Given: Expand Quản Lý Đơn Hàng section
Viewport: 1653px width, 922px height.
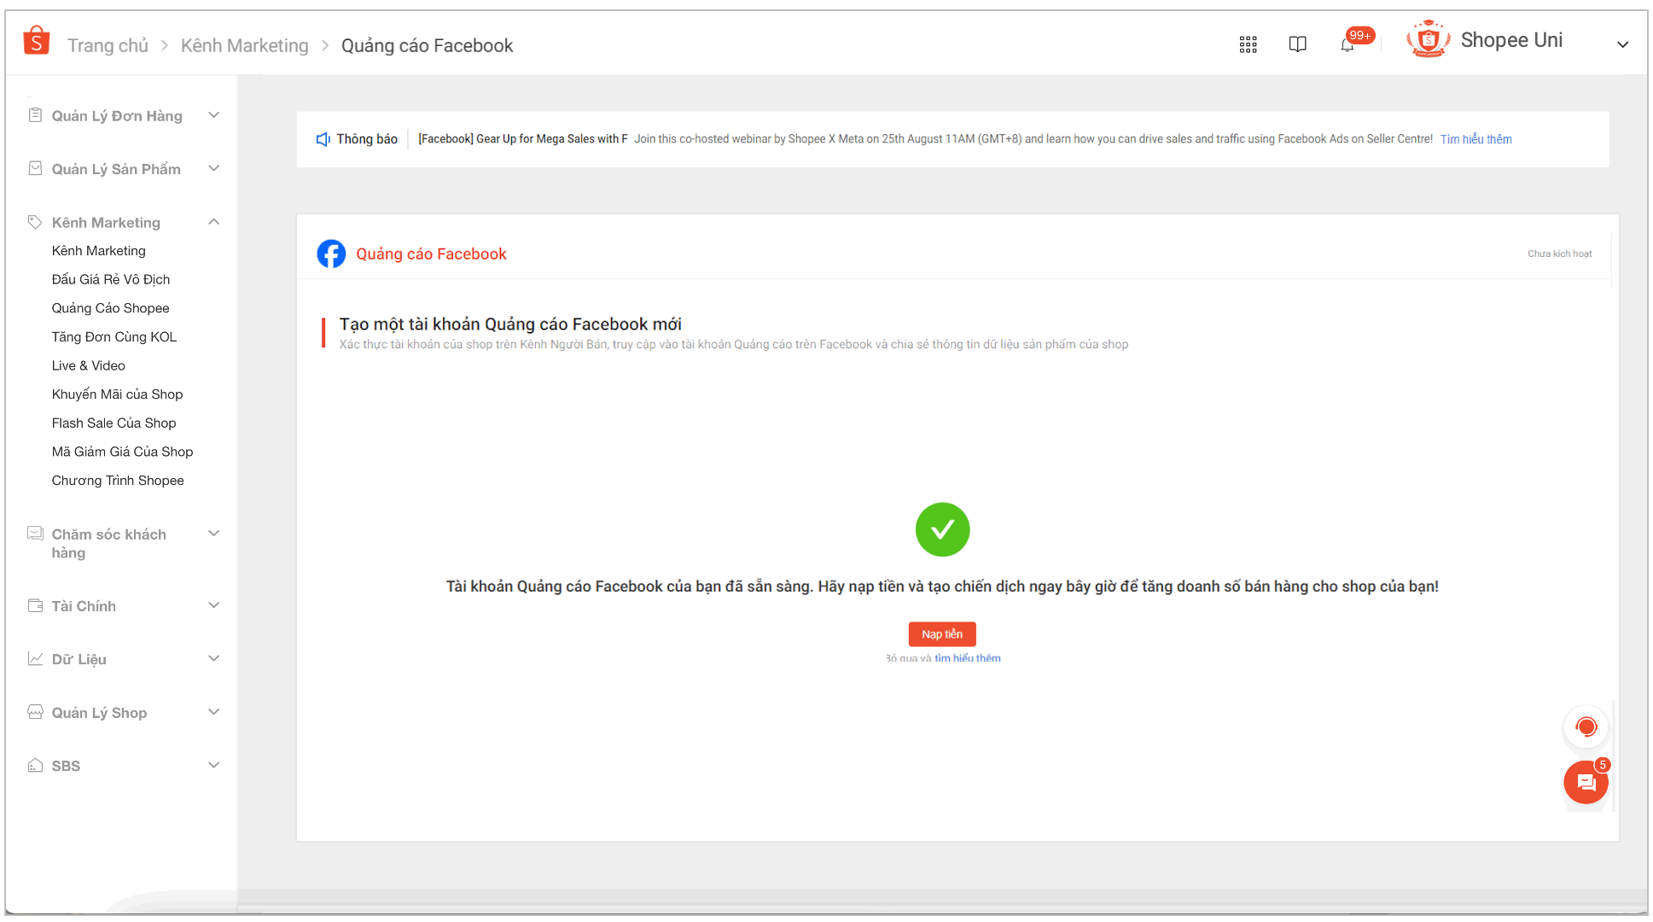Looking at the screenshot, I should [213, 115].
